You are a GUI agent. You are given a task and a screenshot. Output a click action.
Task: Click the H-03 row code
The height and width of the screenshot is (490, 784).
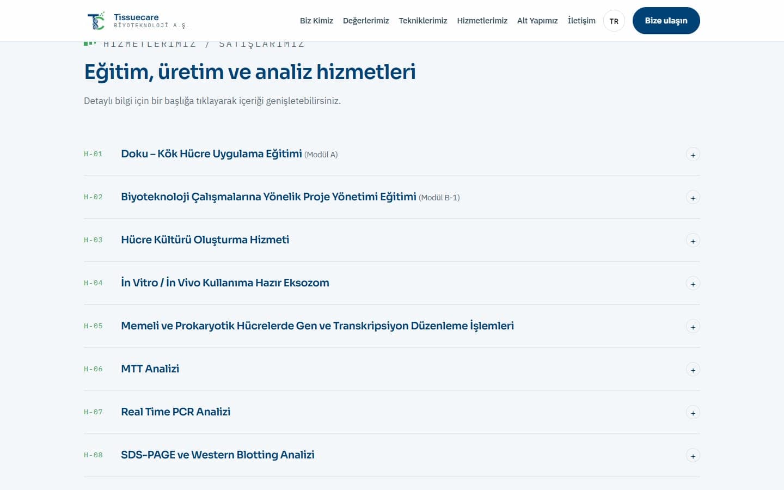(x=93, y=240)
